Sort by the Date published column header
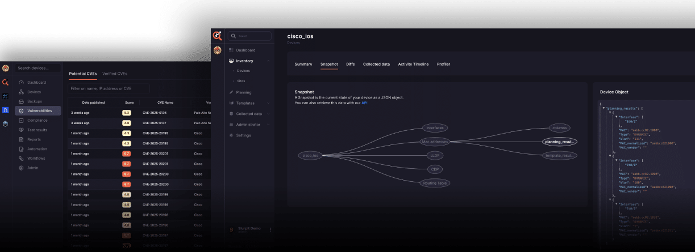The height and width of the screenshot is (252, 695). tap(93, 102)
